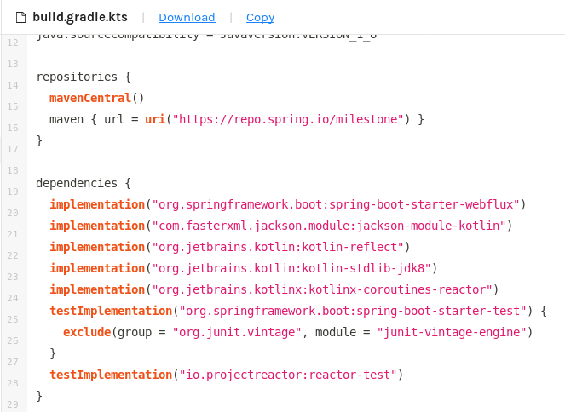Click the repo.spring.io/milestone URL string

click(x=288, y=119)
